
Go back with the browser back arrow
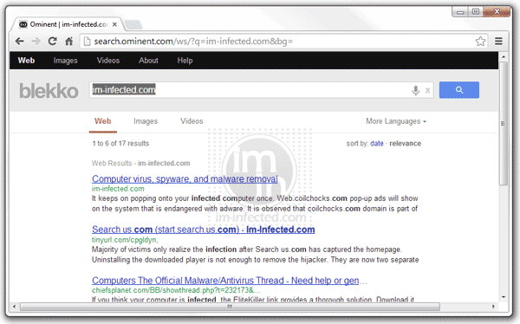(20, 41)
